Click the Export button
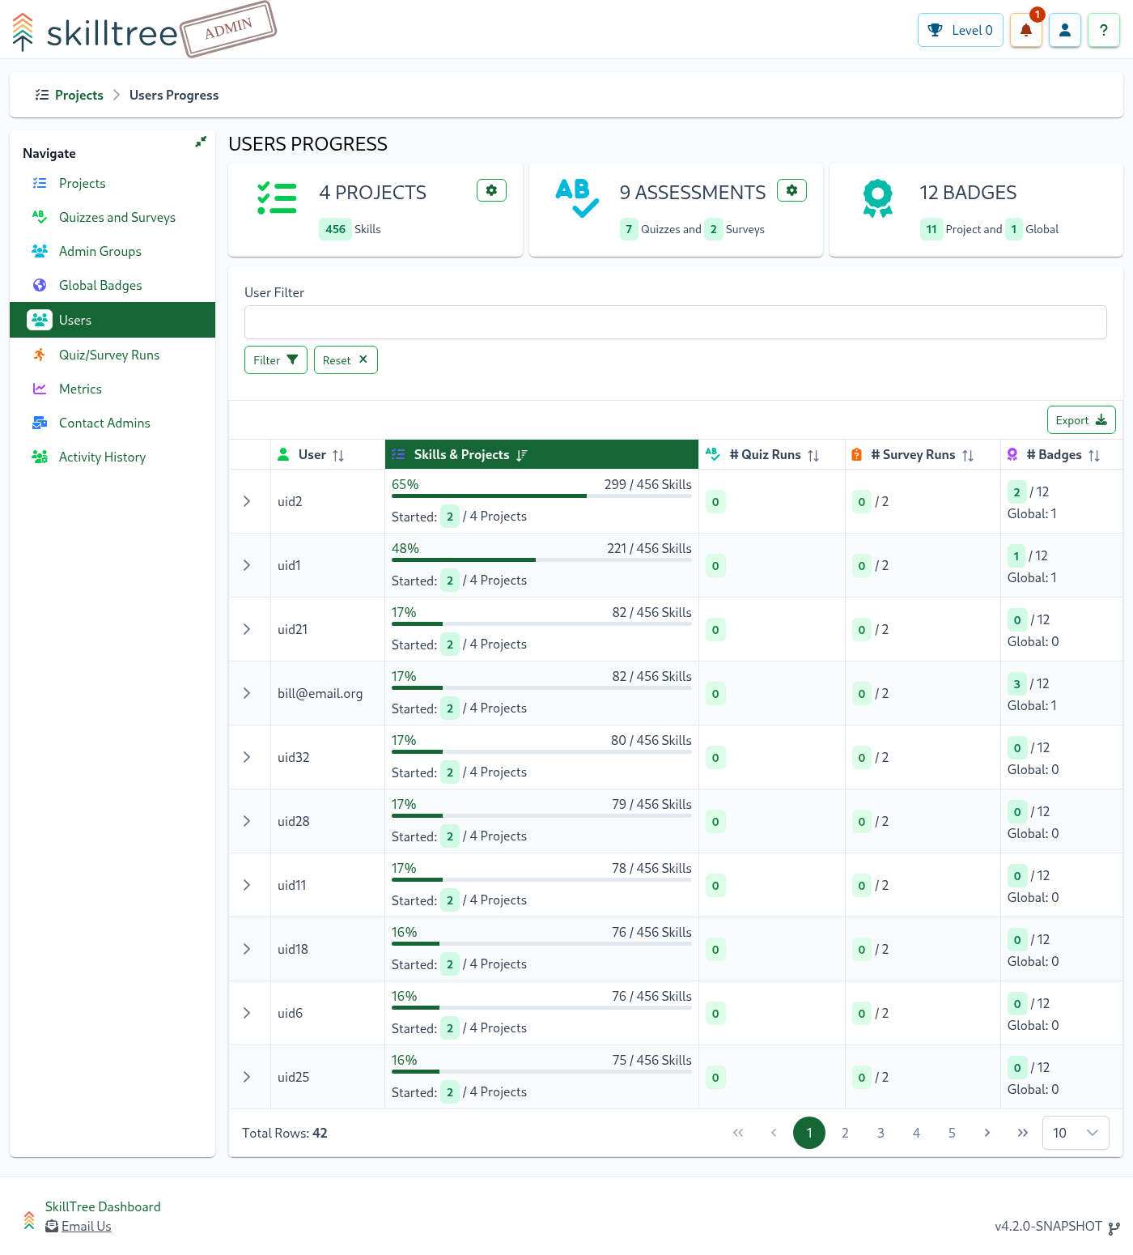The width and height of the screenshot is (1133, 1255). pyautogui.click(x=1081, y=419)
